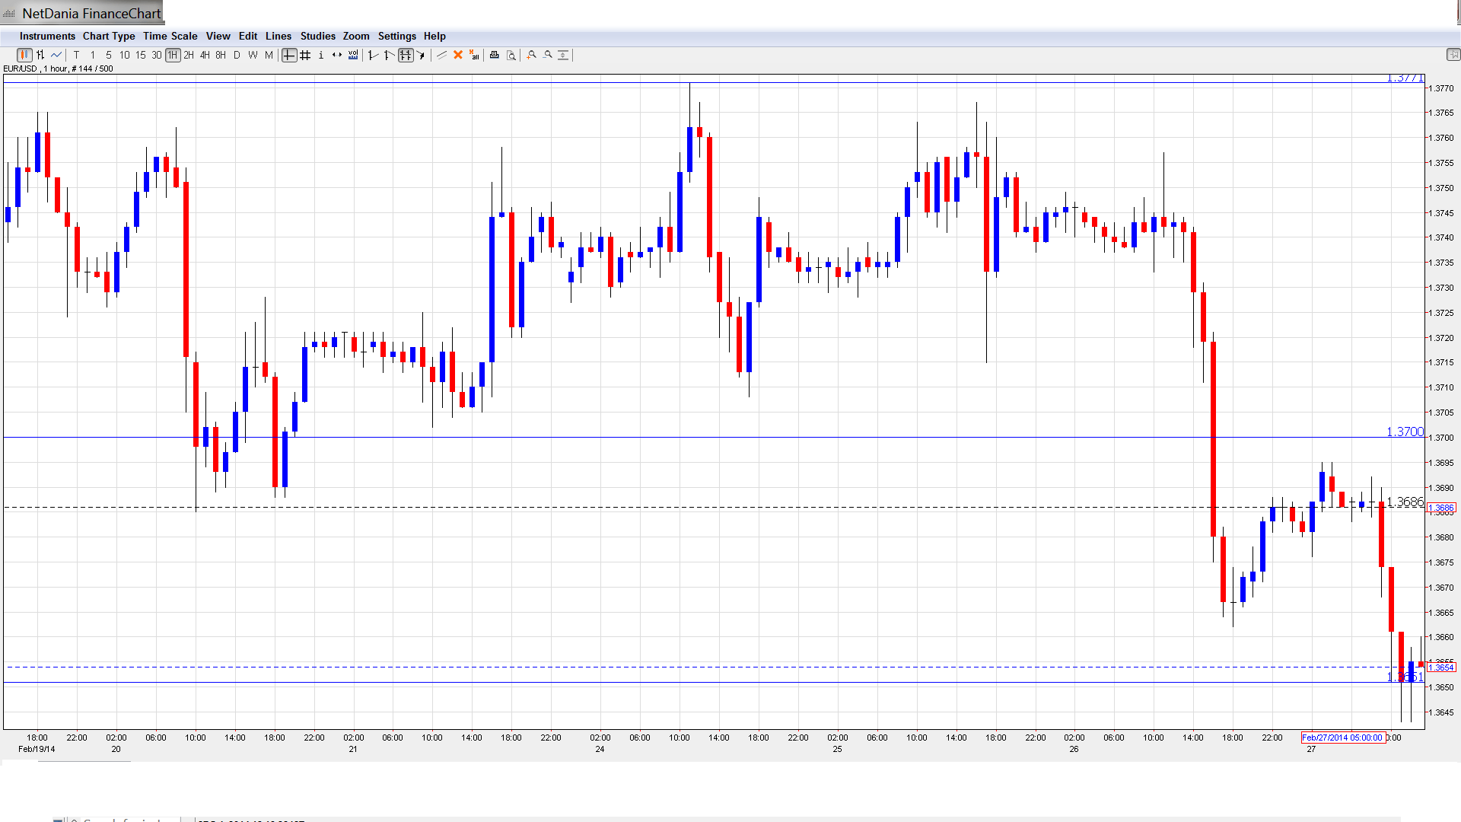
Task: Open the Time Scale menu
Action: 170,36
